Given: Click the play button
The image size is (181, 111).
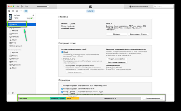Looking at the screenshot, I should (x=22, y=6).
